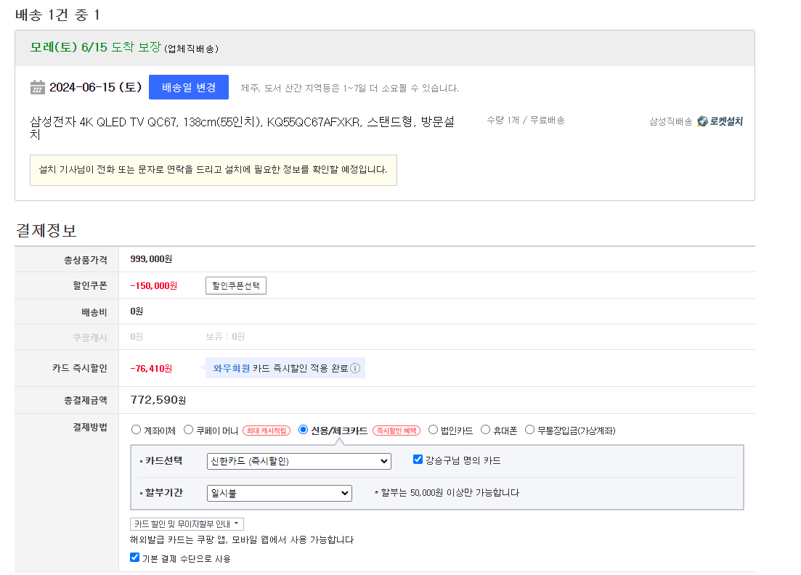
Task: Select the 법인카드 payment option
Action: coord(434,430)
